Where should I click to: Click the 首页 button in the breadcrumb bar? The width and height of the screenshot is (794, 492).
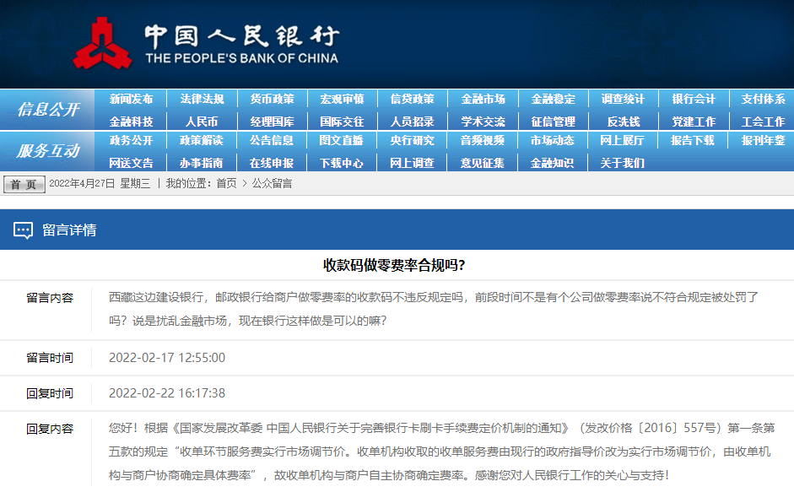pos(23,184)
